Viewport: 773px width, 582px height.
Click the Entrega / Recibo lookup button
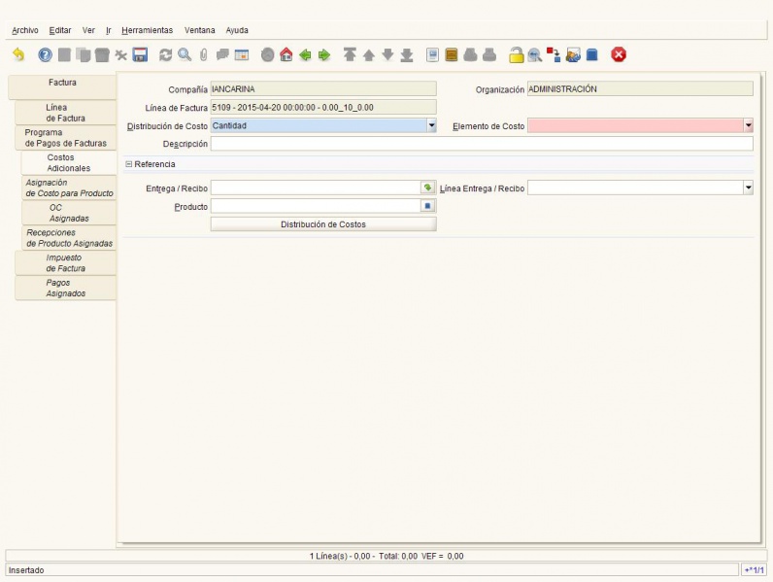pyautogui.click(x=428, y=188)
